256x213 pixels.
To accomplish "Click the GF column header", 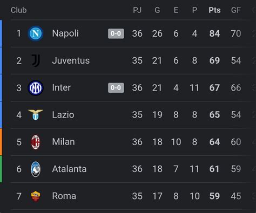I will (x=236, y=10).
